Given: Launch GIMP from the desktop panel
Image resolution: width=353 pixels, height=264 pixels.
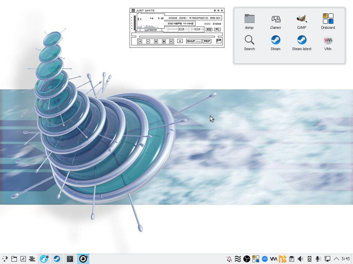Looking at the screenshot, I should 302,21.
